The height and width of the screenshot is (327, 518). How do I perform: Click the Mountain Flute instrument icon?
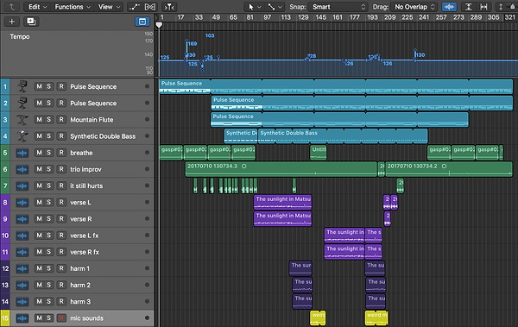(x=22, y=120)
